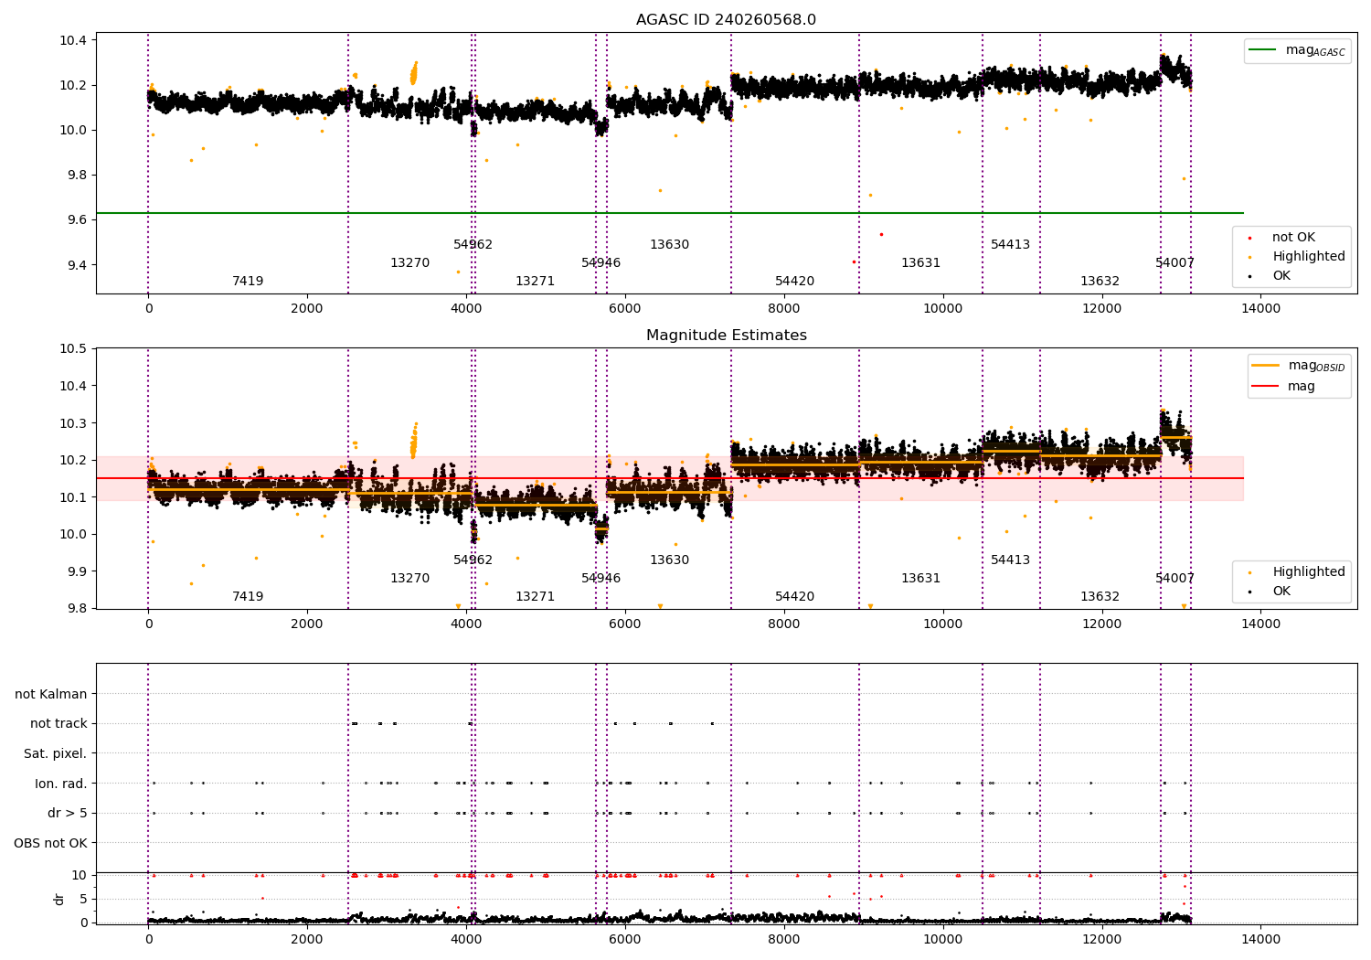The width and height of the screenshot is (1371, 960).
Task: Click the 9.8 tick label of Magnitude Estimates plot
Action: (77, 609)
